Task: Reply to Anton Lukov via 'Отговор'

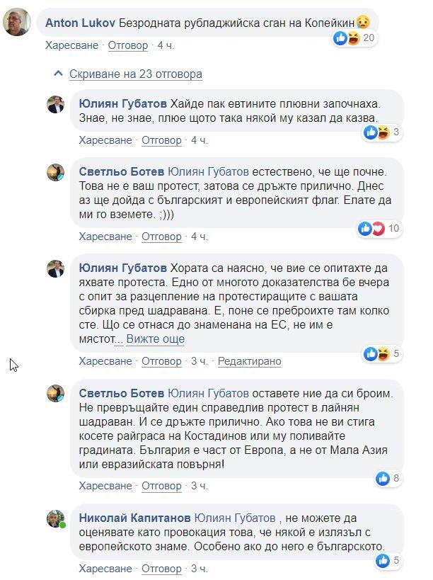Action: [x=128, y=45]
